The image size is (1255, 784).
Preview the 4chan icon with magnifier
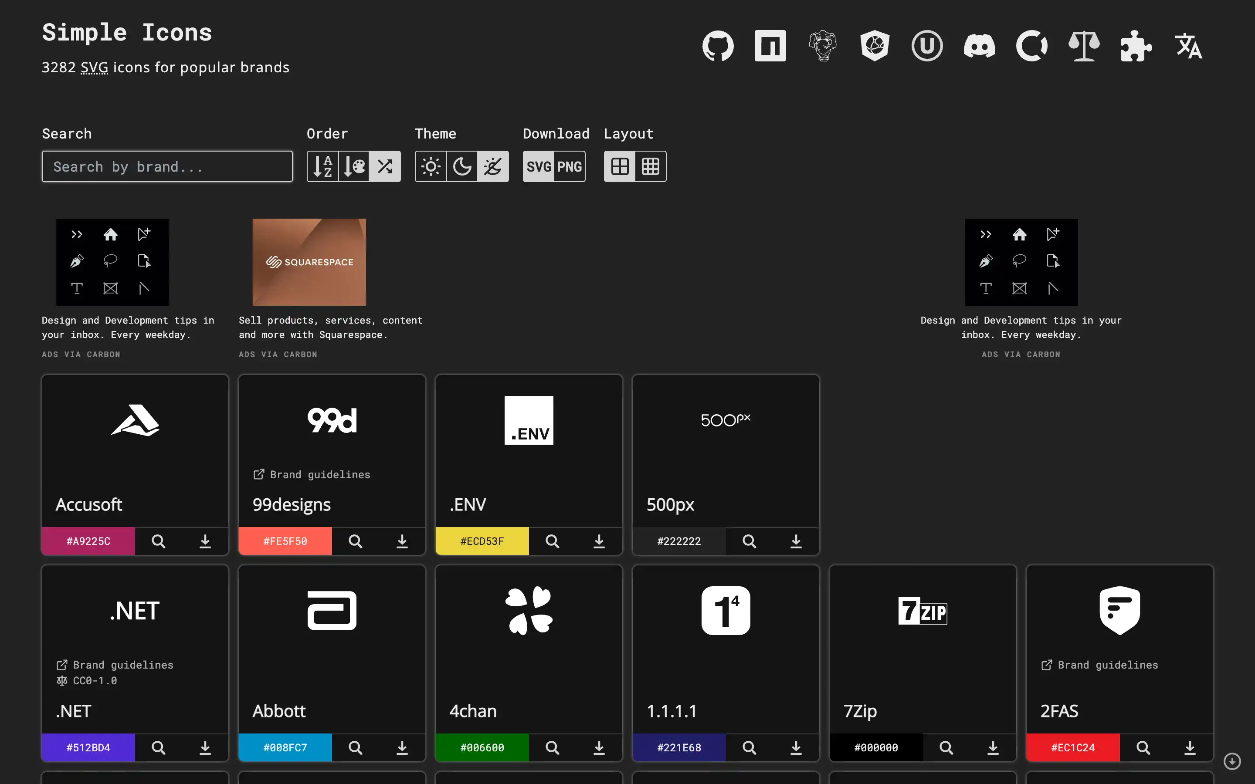(x=552, y=748)
